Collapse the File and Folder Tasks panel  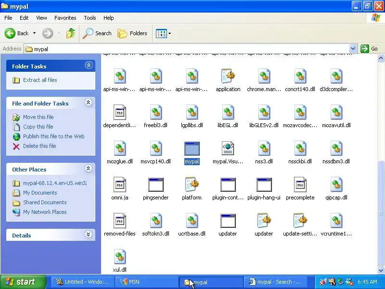click(88, 103)
